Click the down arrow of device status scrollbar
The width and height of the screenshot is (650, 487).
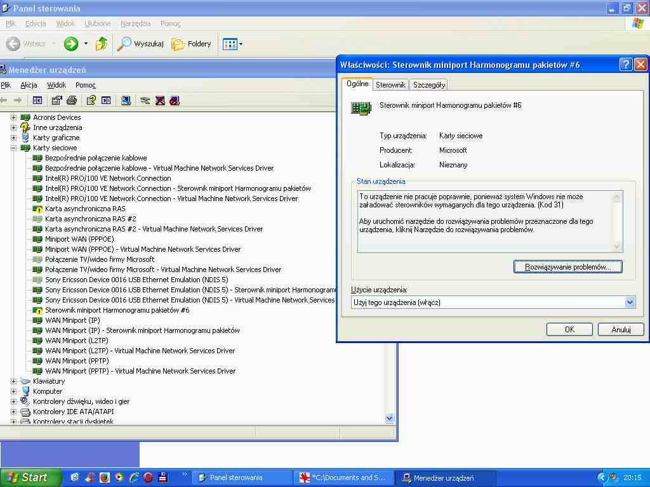point(617,247)
